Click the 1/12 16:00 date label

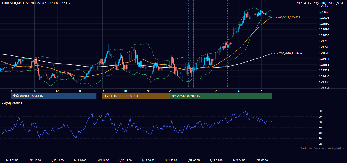(x=102, y=161)
